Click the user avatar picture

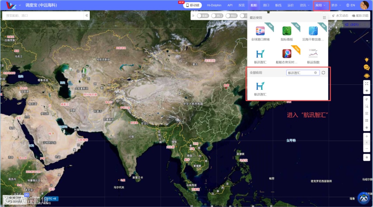coord(364,5)
